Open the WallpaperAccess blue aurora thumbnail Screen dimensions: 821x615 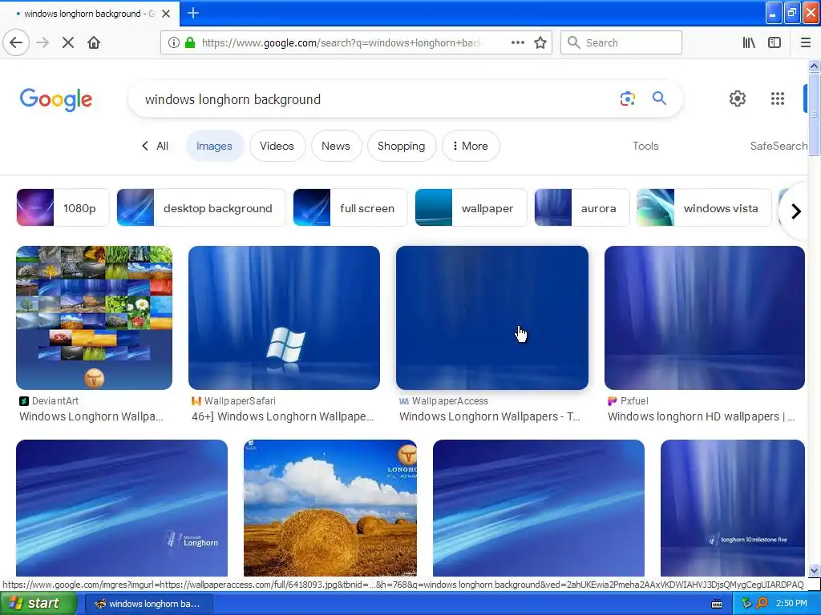point(492,317)
